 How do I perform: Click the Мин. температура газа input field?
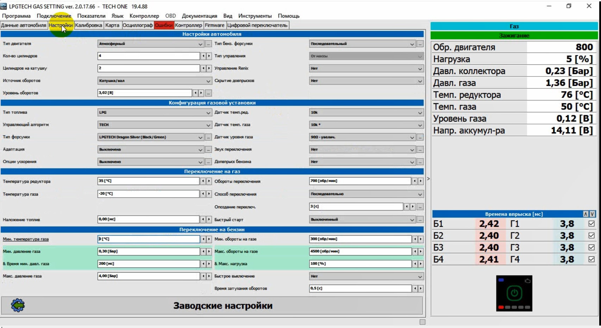tap(149, 239)
